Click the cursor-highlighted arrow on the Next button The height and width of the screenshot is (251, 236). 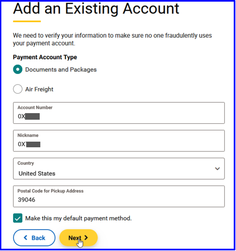pyautogui.click(x=87, y=237)
